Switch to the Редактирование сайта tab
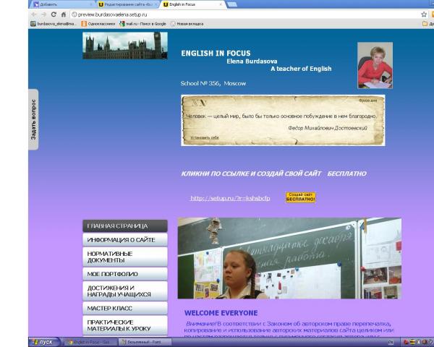 click(x=128, y=4)
